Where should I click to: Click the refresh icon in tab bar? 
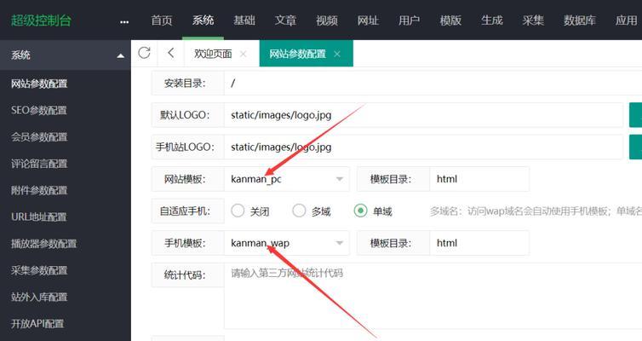(x=144, y=53)
